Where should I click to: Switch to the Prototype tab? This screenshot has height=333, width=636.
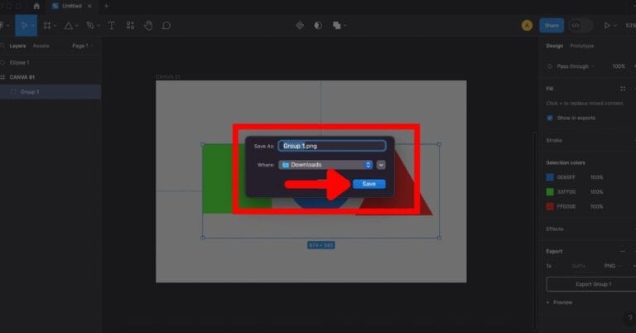581,46
